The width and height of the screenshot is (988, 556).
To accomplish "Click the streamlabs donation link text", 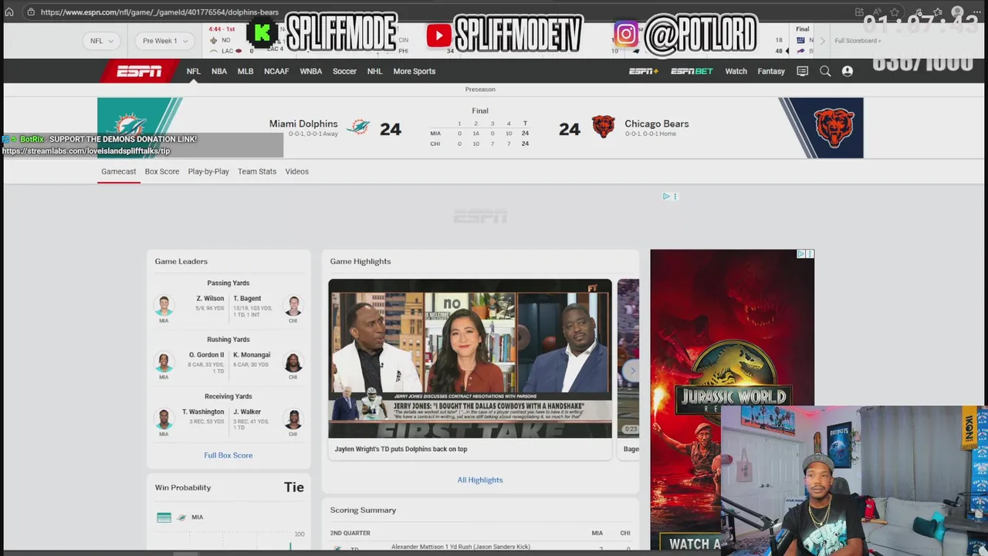I will click(86, 151).
